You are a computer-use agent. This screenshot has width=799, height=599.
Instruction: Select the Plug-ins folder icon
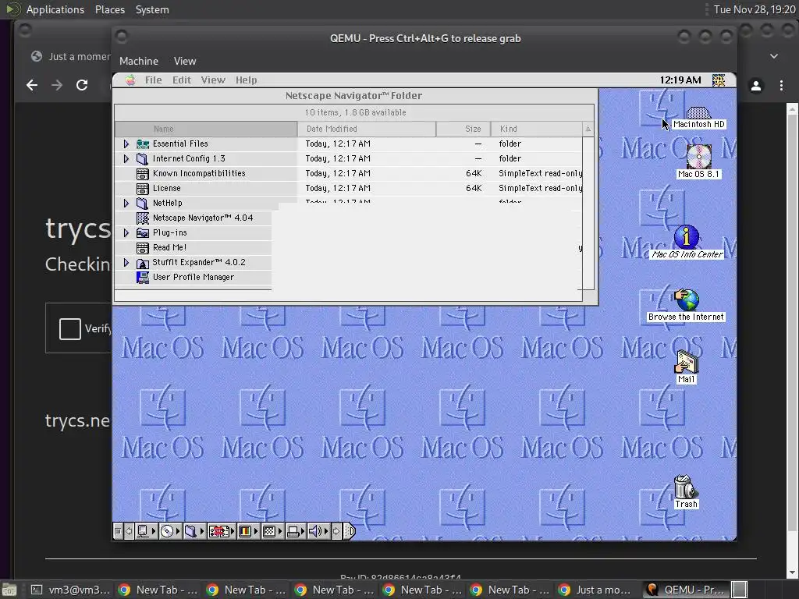[143, 232]
